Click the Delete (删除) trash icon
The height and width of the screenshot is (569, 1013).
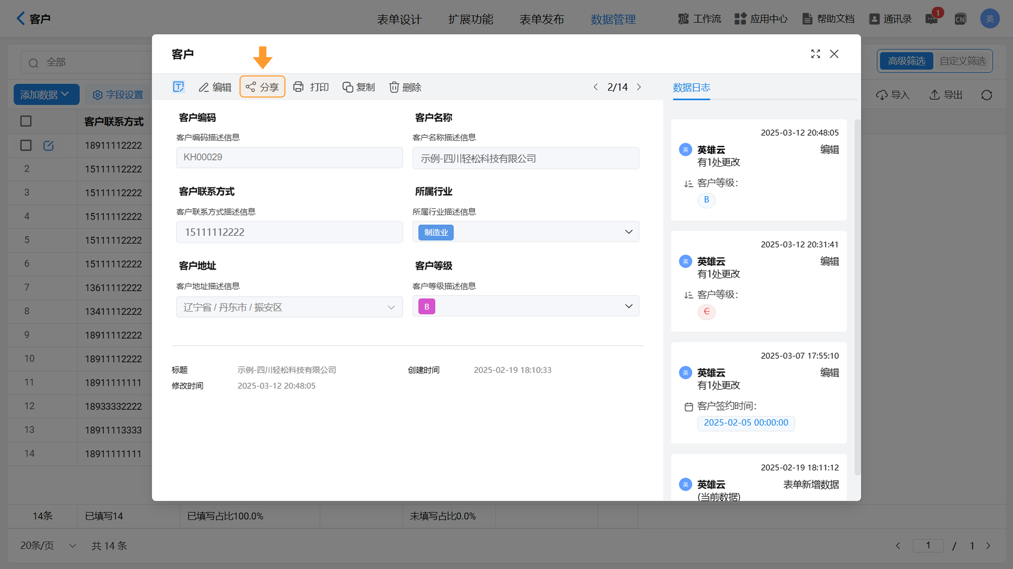click(394, 87)
